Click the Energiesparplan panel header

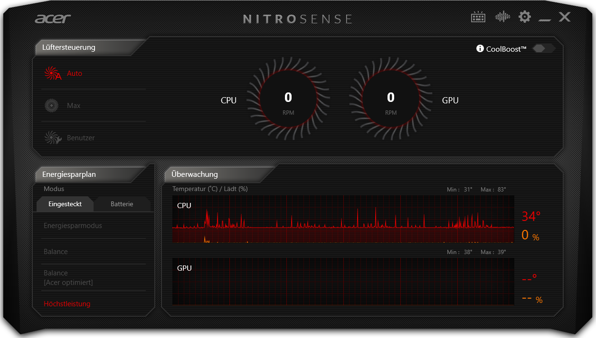click(x=89, y=174)
